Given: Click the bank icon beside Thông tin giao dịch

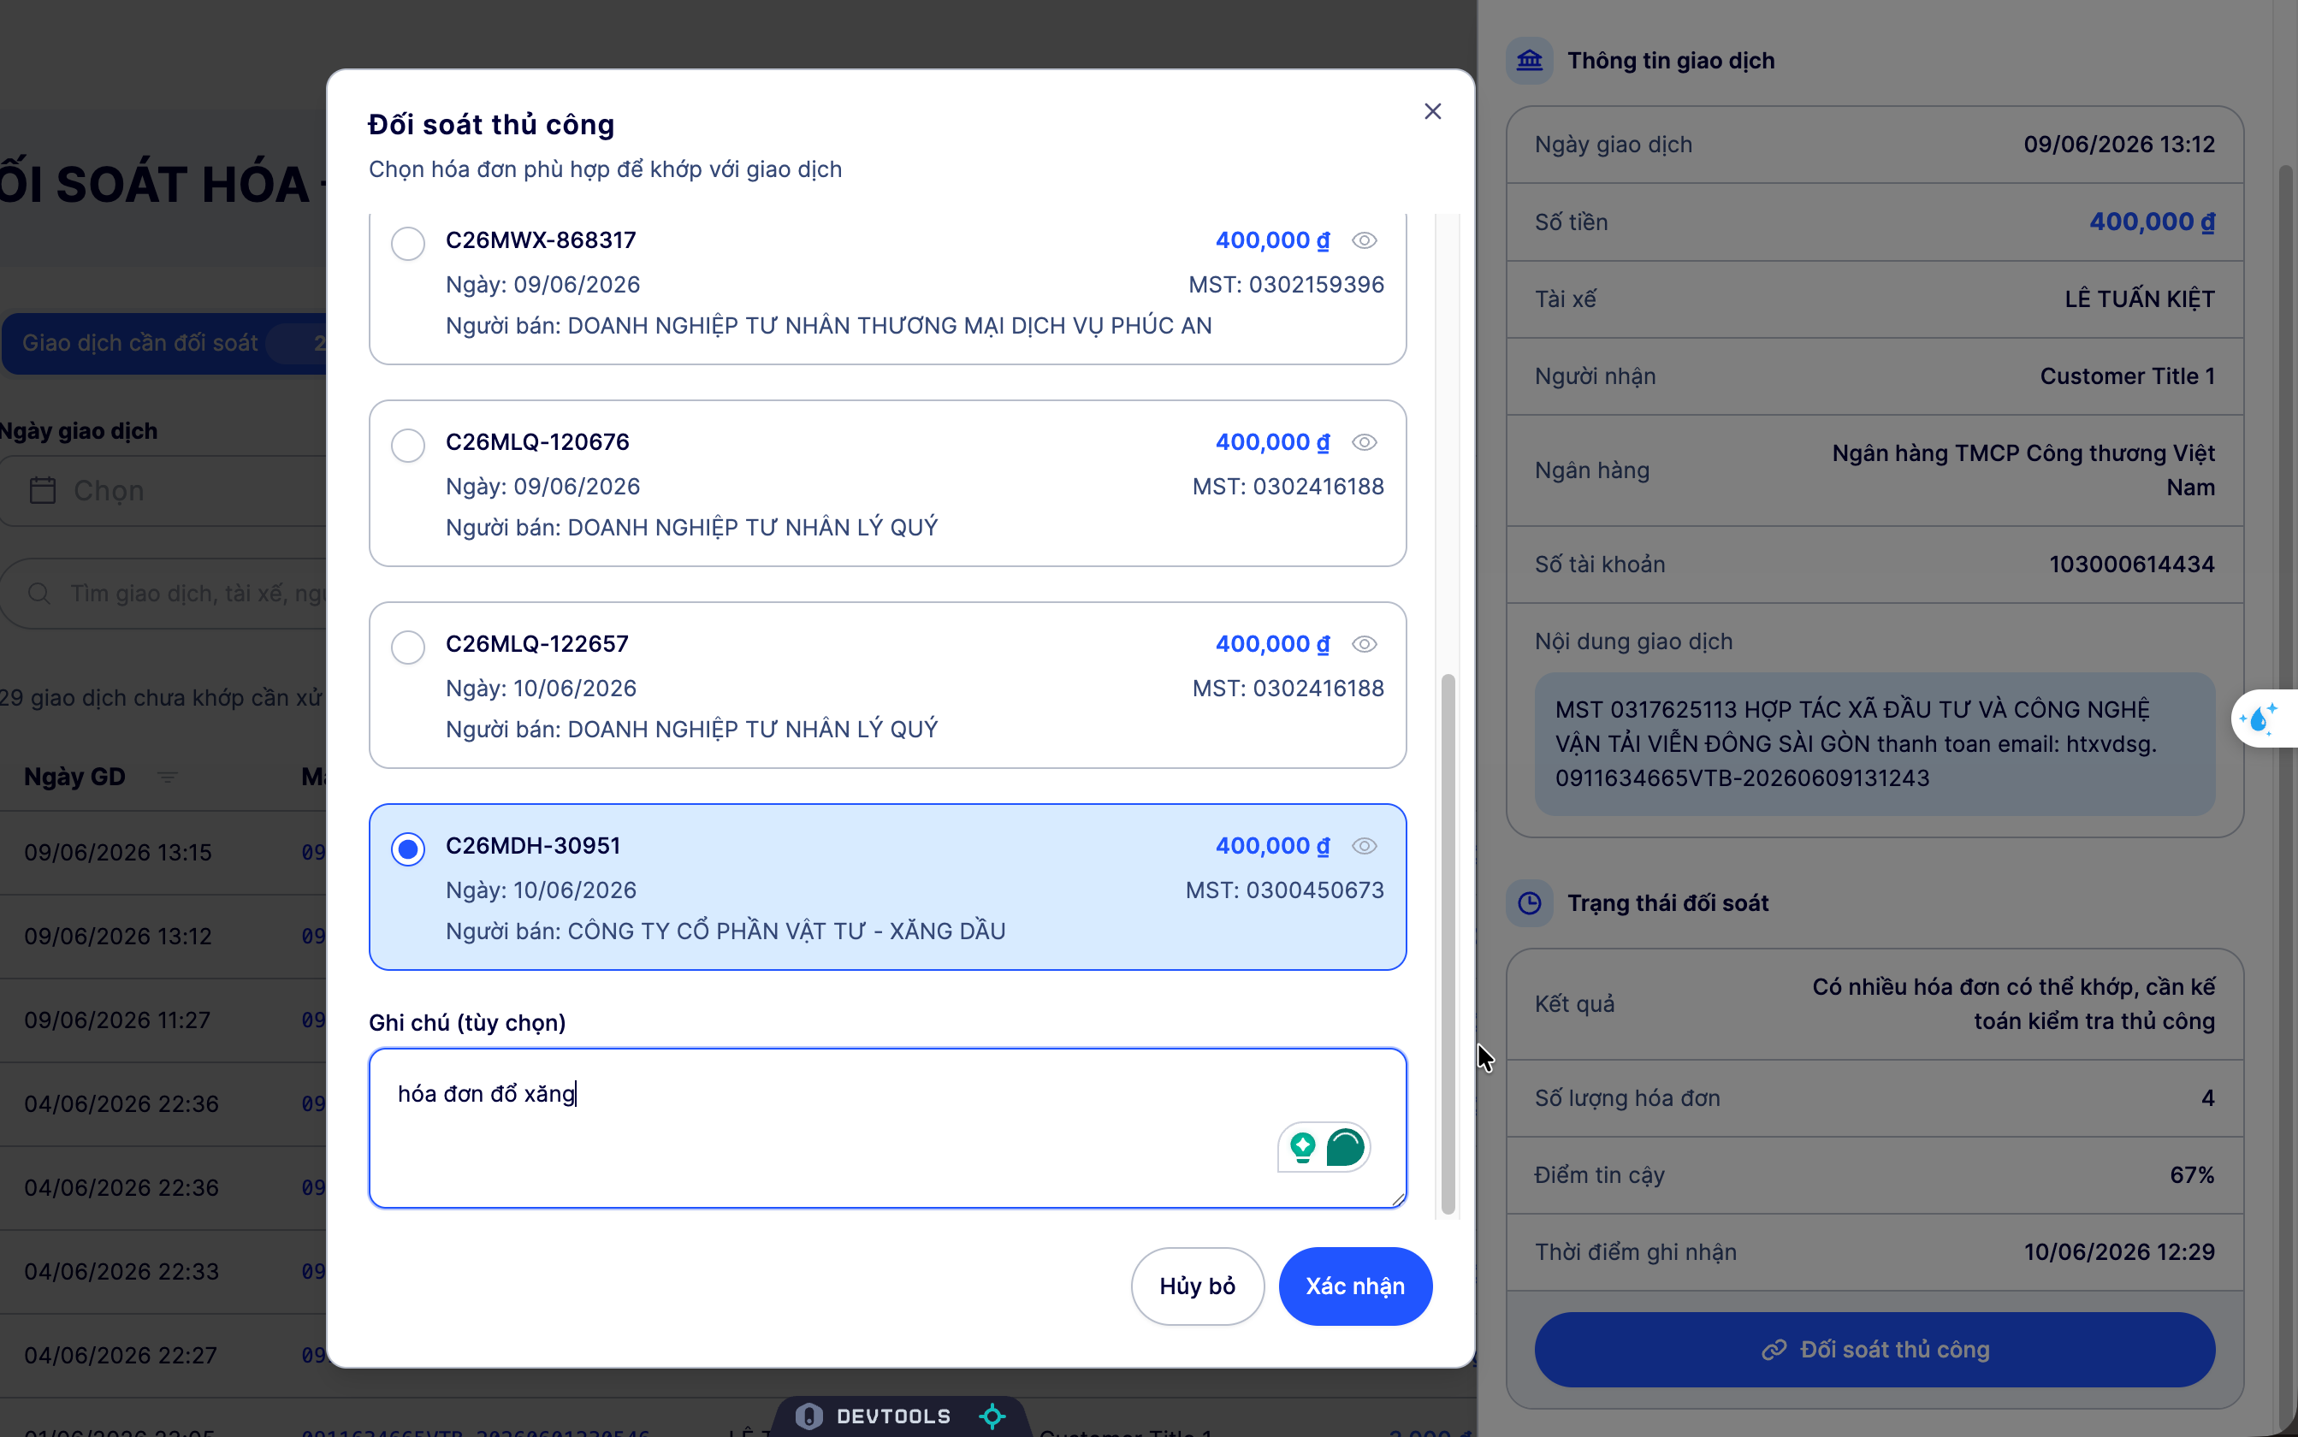Looking at the screenshot, I should (1529, 61).
